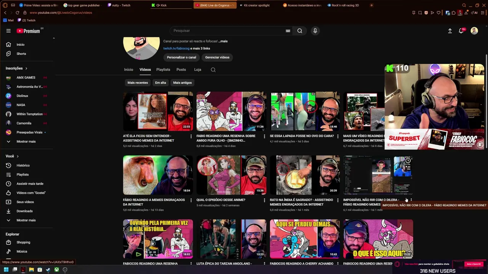
Task: Open File Explorer from the taskbar
Action: tap(31, 270)
